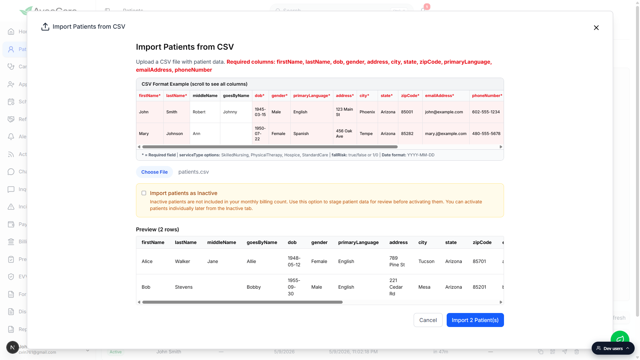The width and height of the screenshot is (640, 360).
Task: Click the 85201 zip code cell
Action: 479,287
